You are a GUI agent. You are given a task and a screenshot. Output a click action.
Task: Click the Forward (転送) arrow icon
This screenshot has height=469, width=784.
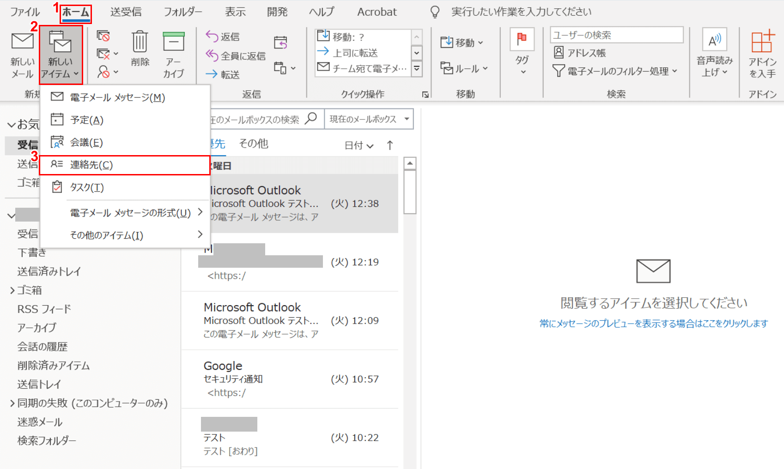(212, 74)
